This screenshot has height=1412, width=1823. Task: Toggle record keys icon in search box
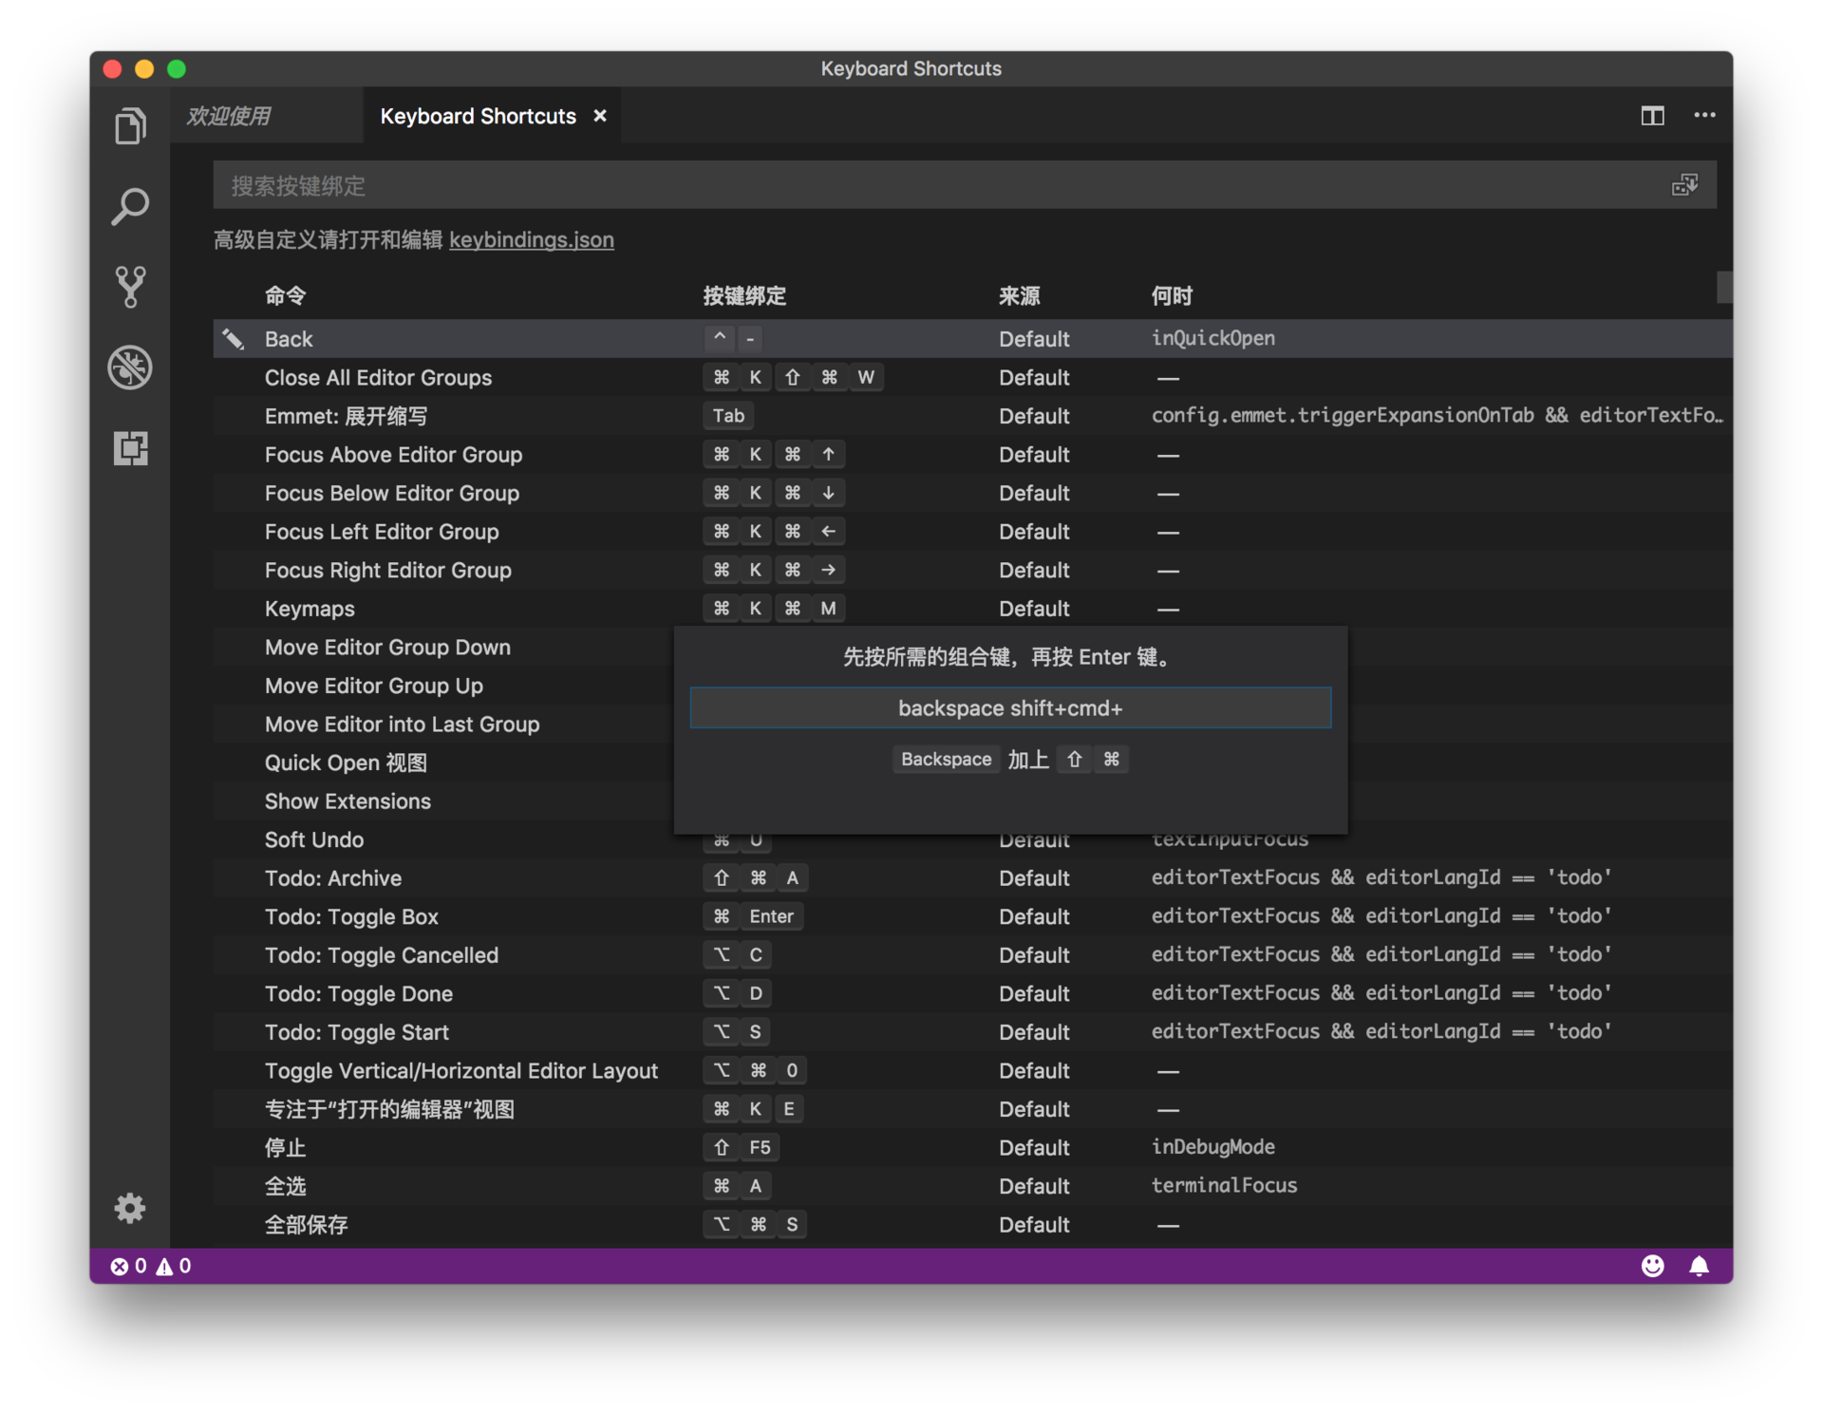[1684, 185]
